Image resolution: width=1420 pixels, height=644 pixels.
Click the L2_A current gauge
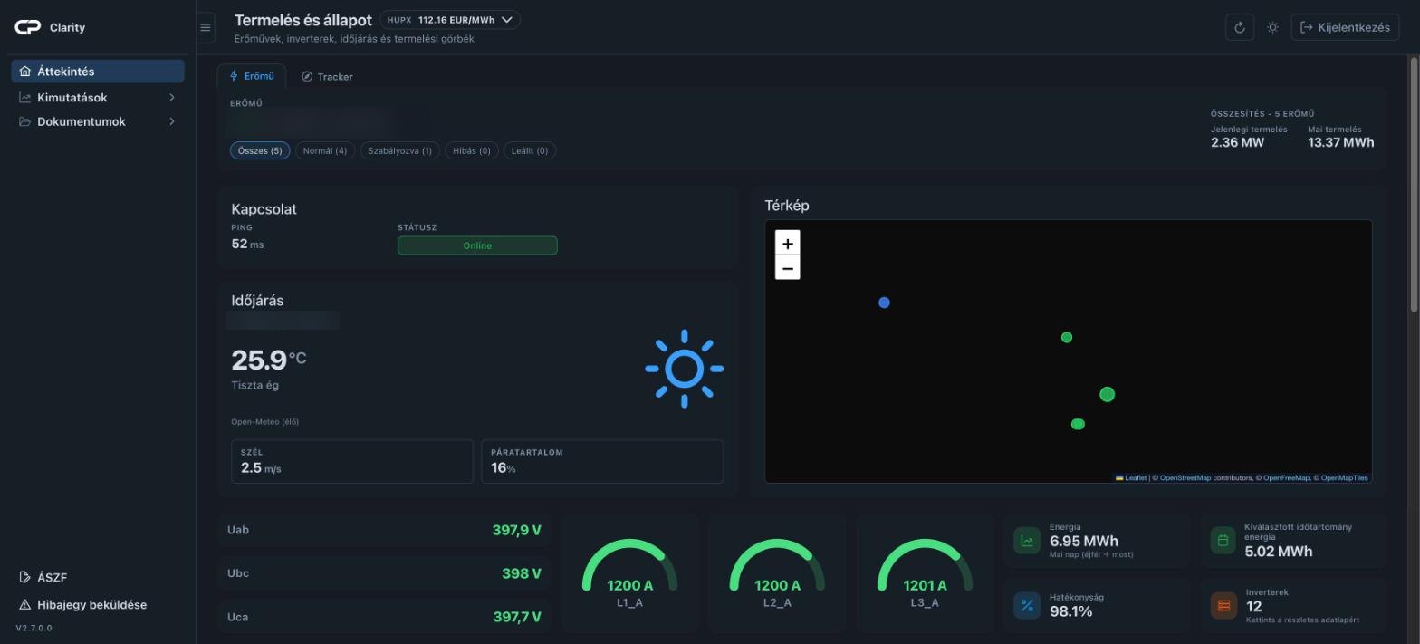tap(777, 572)
